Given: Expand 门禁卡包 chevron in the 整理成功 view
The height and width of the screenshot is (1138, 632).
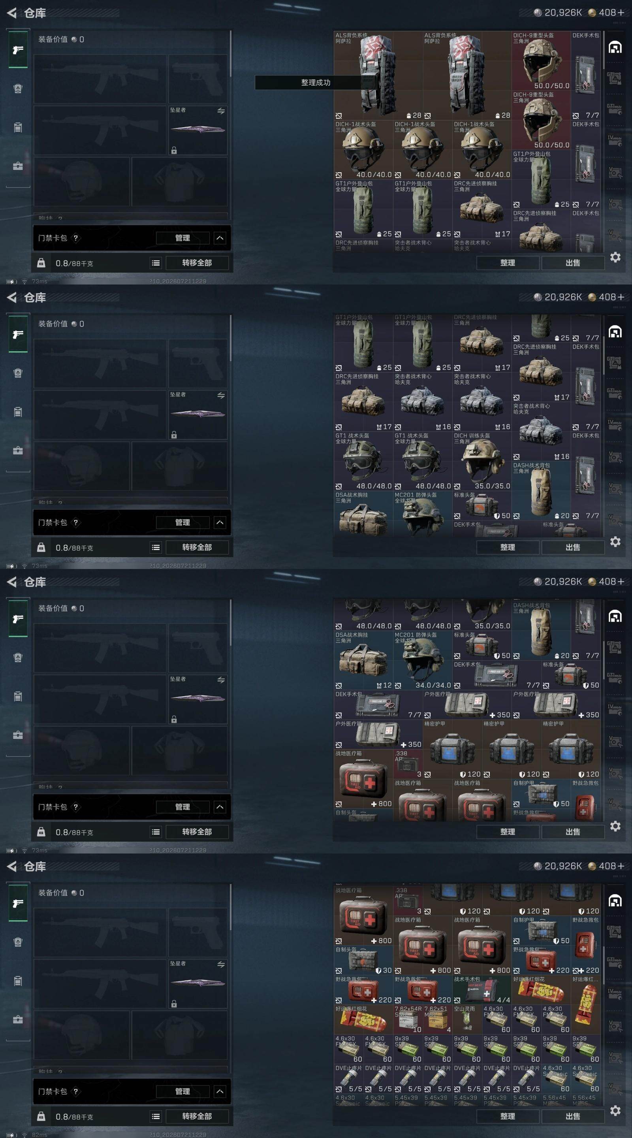Looking at the screenshot, I should point(220,238).
